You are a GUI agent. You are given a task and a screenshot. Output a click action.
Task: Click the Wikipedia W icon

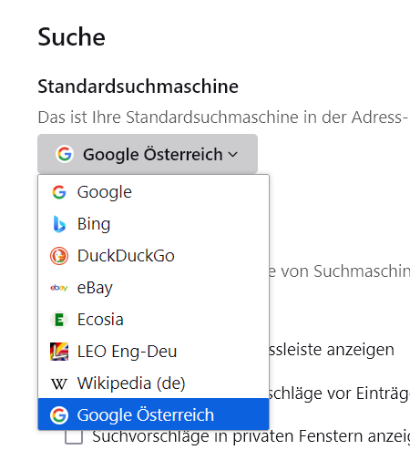59,383
